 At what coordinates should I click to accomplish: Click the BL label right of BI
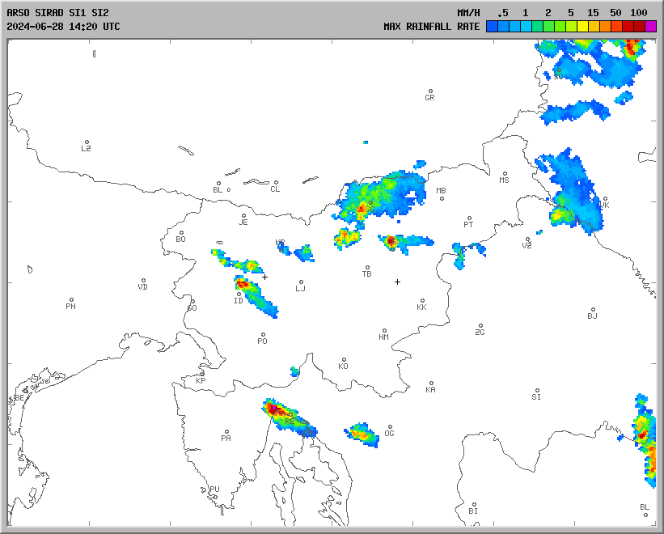pos(645,507)
